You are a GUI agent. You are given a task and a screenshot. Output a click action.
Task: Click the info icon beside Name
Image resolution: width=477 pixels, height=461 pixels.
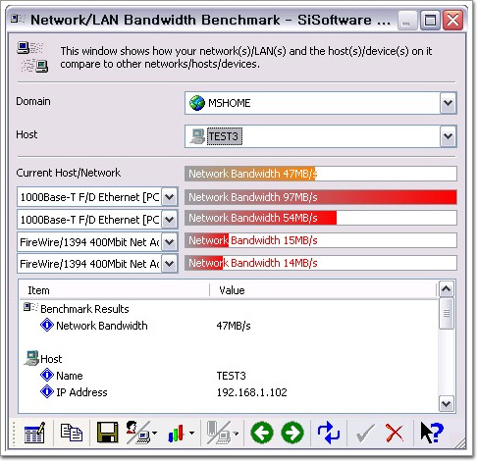click(47, 375)
